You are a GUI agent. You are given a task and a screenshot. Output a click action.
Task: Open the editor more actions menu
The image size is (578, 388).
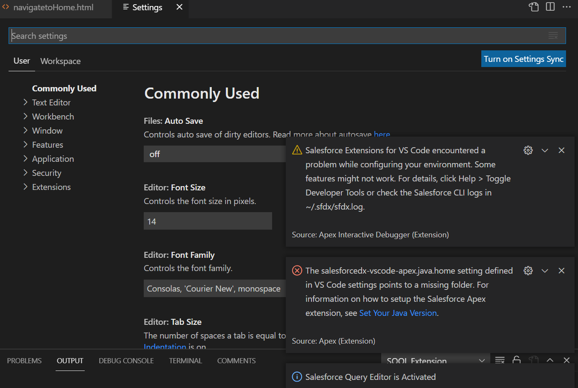point(567,7)
